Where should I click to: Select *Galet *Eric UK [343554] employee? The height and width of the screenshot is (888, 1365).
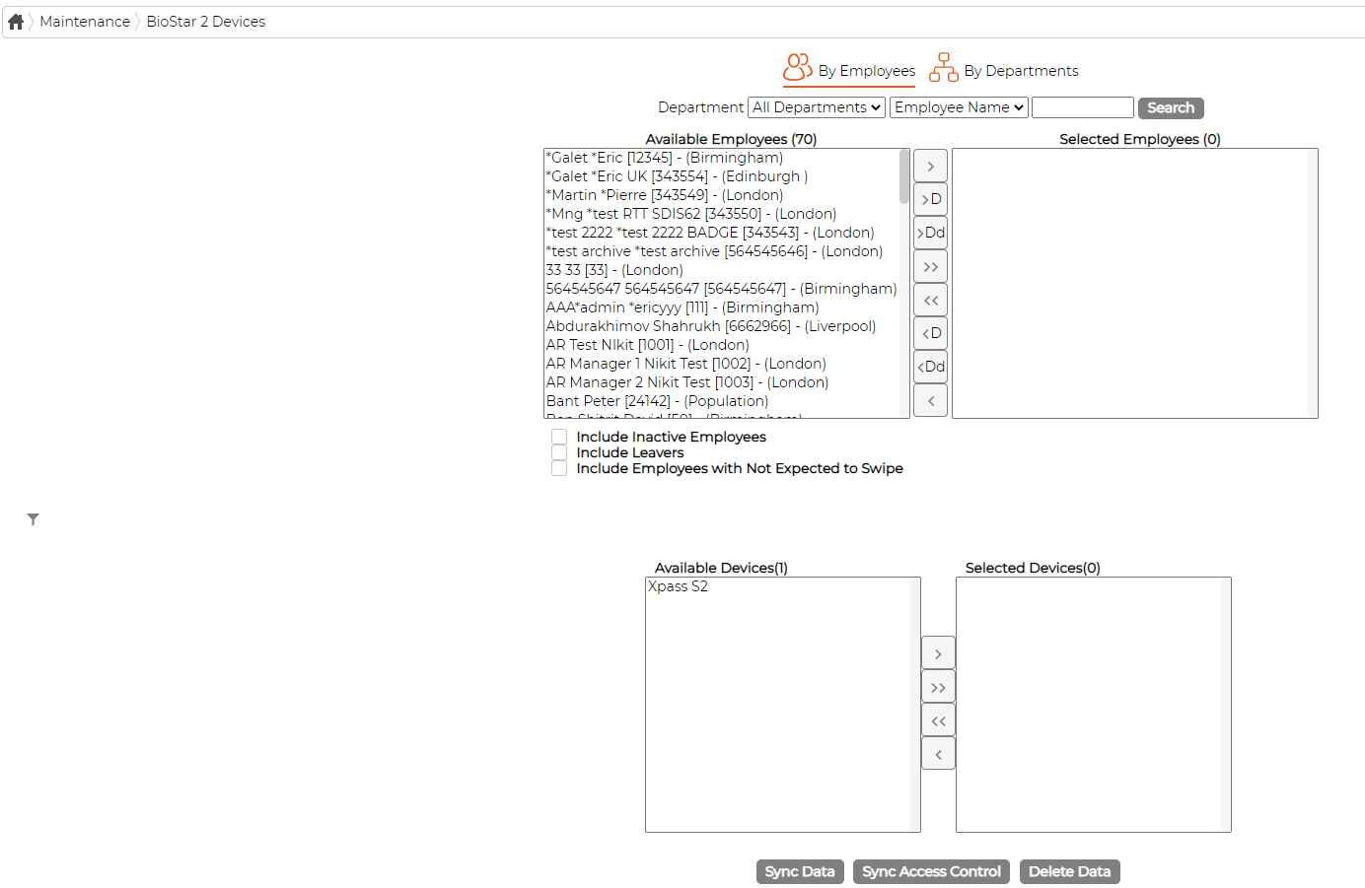coord(722,176)
